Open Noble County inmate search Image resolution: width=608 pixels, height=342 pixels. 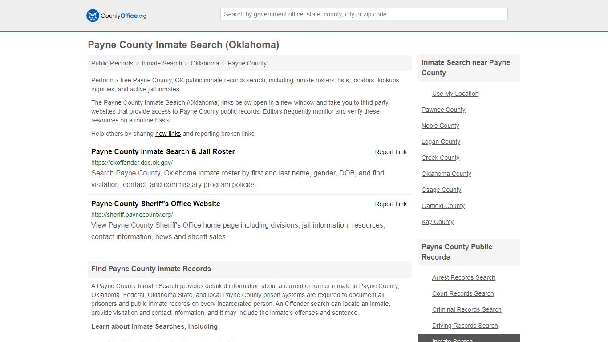pos(440,126)
